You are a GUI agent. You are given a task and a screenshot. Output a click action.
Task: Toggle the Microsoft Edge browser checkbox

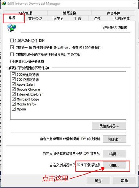pyautogui.click(x=14, y=99)
